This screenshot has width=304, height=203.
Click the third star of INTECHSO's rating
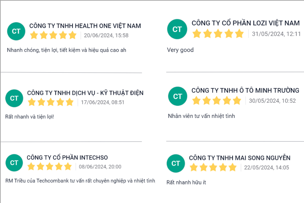click(50, 166)
